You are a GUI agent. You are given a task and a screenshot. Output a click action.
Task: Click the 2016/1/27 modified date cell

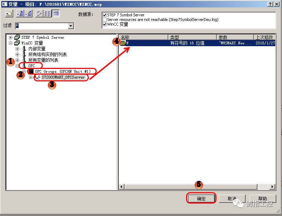click(265, 43)
